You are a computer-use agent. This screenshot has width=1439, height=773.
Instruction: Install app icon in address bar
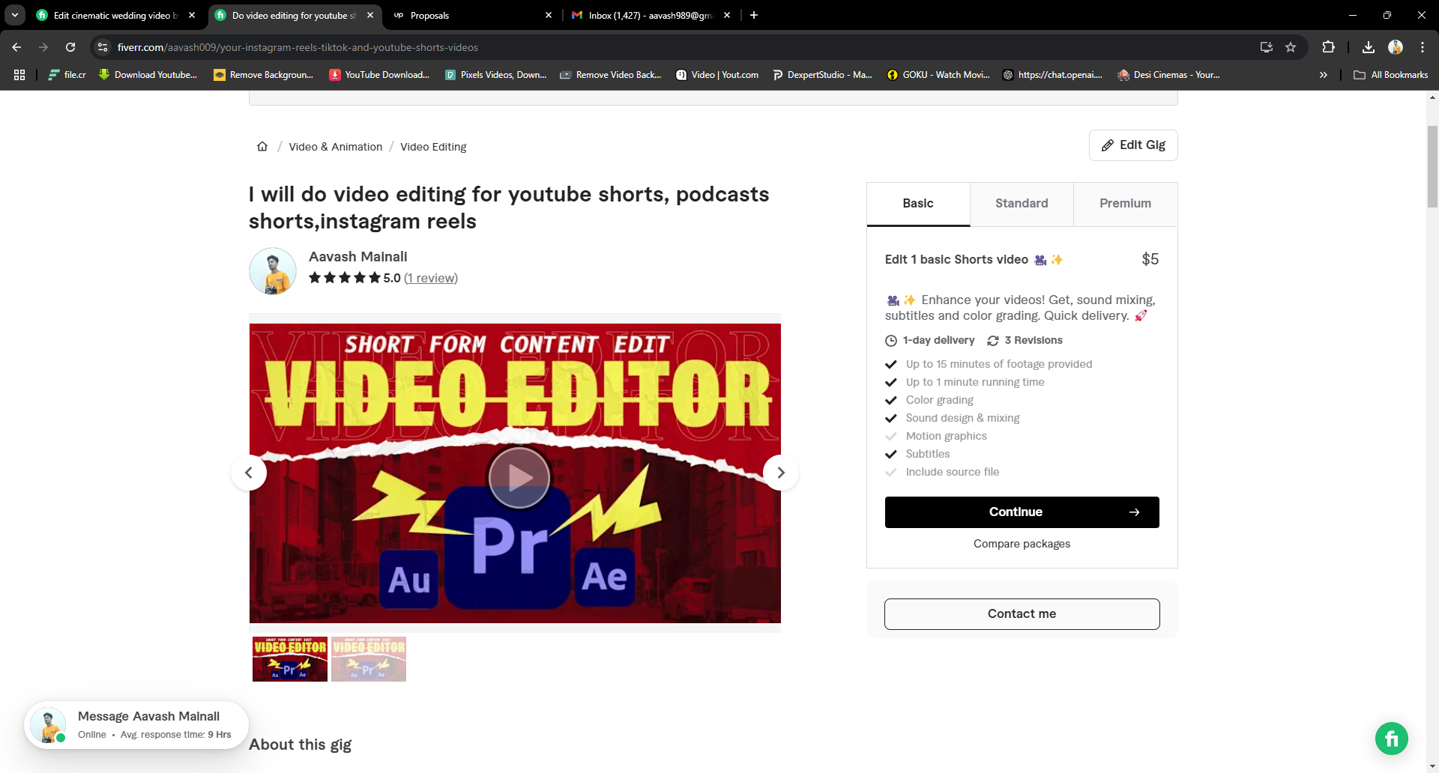(1267, 47)
